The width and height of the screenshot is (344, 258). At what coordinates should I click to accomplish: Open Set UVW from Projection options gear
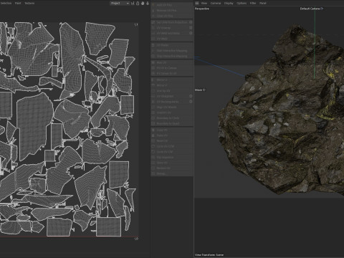click(x=191, y=22)
